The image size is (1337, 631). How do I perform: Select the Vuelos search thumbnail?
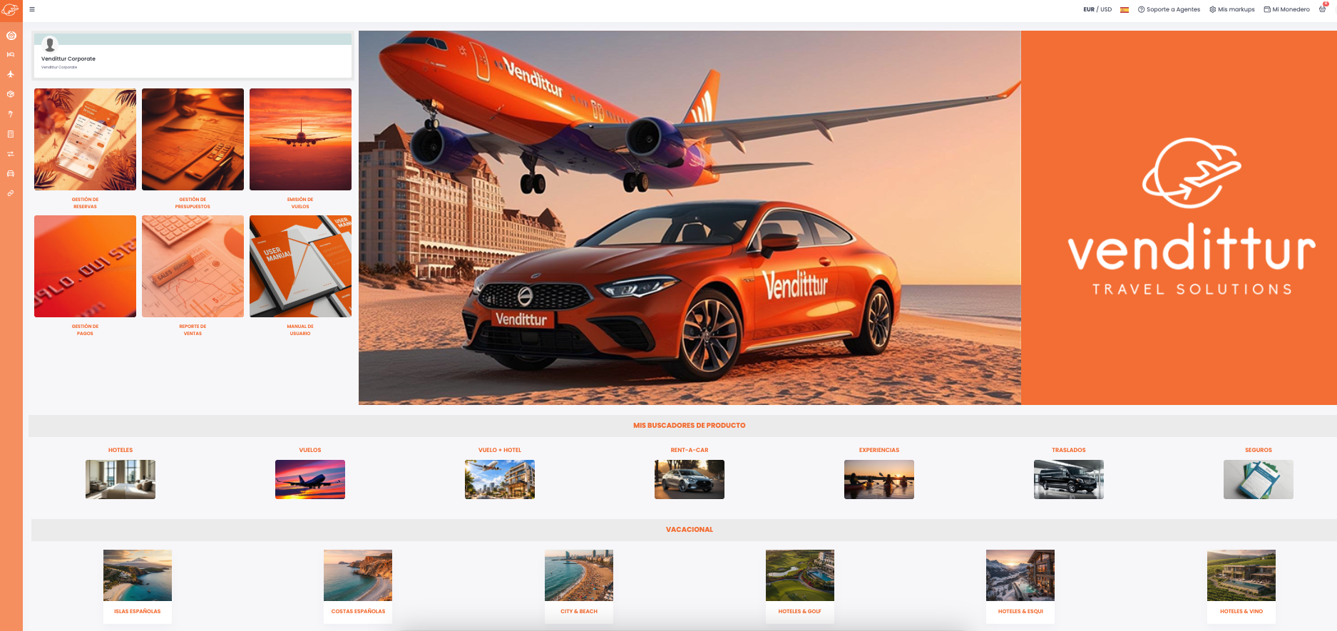310,479
